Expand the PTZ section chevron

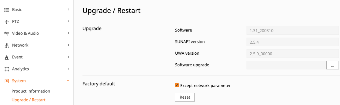click(x=68, y=21)
